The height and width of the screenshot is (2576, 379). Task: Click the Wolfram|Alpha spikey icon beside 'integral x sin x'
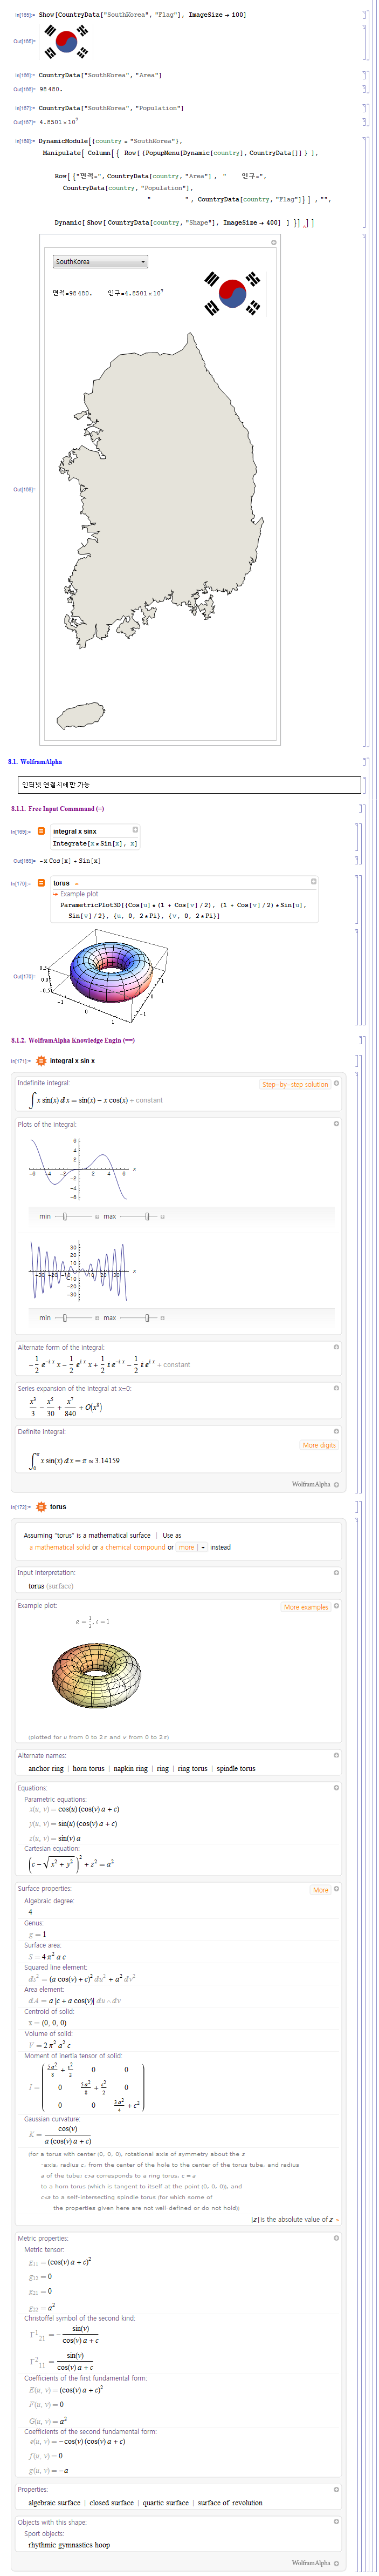click(41, 1061)
